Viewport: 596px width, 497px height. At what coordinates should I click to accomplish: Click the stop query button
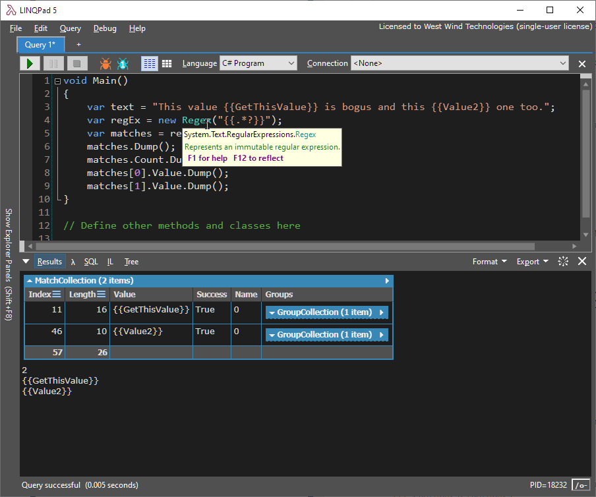(x=76, y=63)
